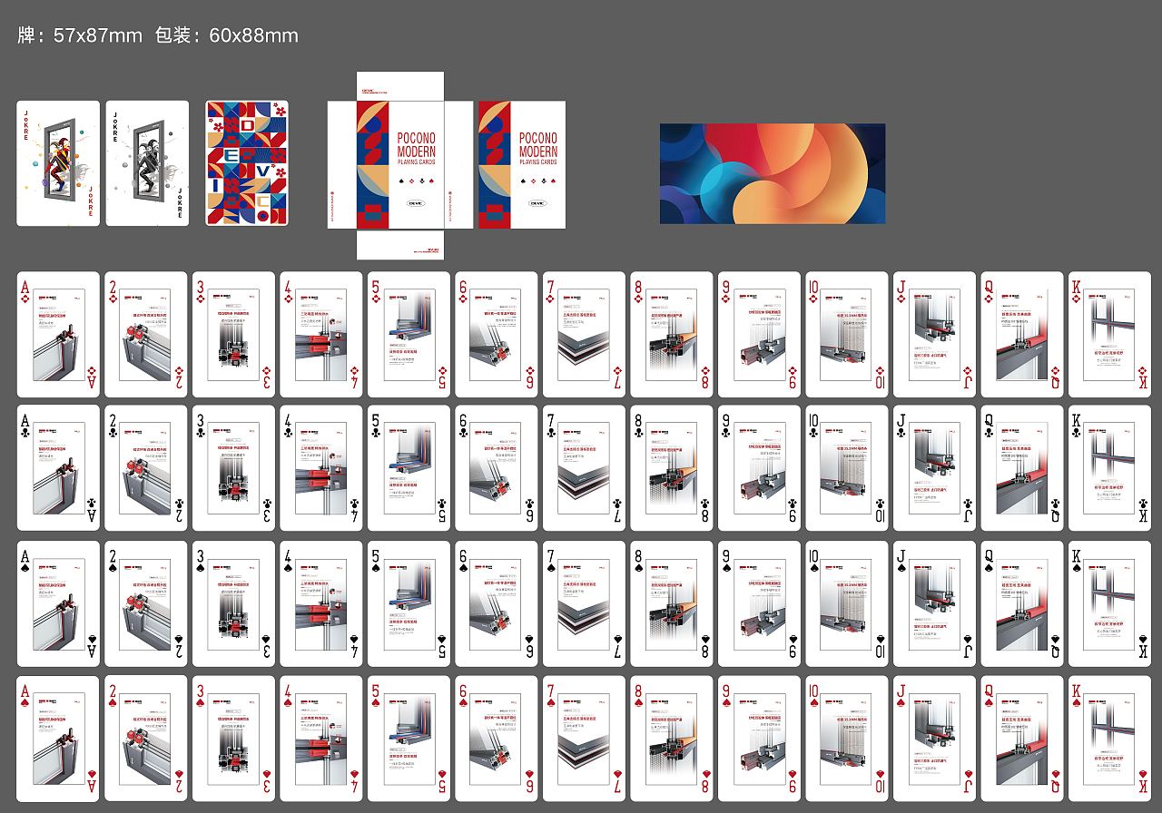Select the 7 of Diamonds card
Image resolution: width=1162 pixels, height=813 pixels.
pos(584,334)
